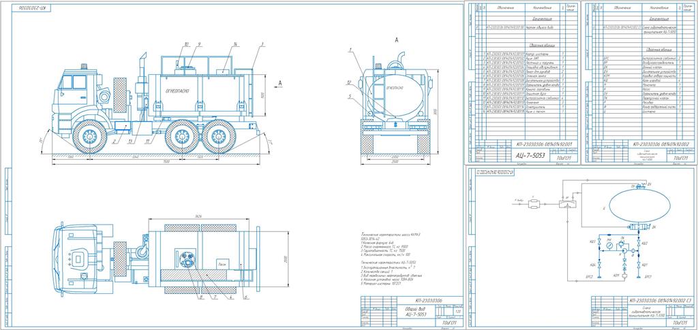Click position balloon 9 above the side view

pyautogui.click(x=200, y=44)
